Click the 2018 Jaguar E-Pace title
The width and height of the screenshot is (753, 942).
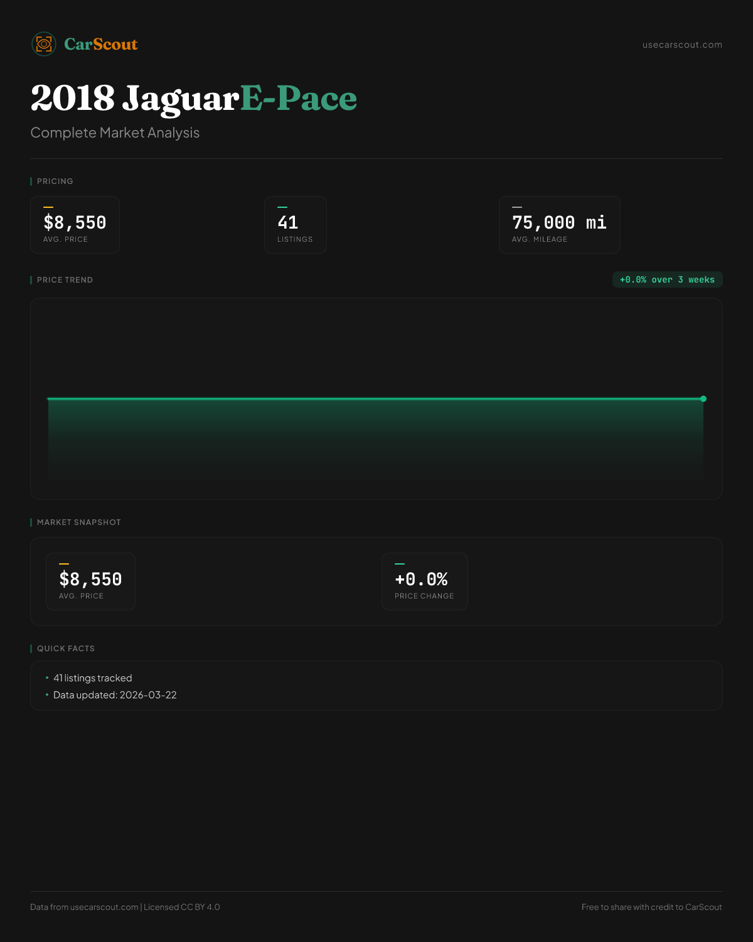[x=193, y=99]
